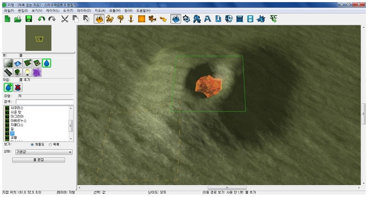Select 코랄 in the water list

click(14, 137)
